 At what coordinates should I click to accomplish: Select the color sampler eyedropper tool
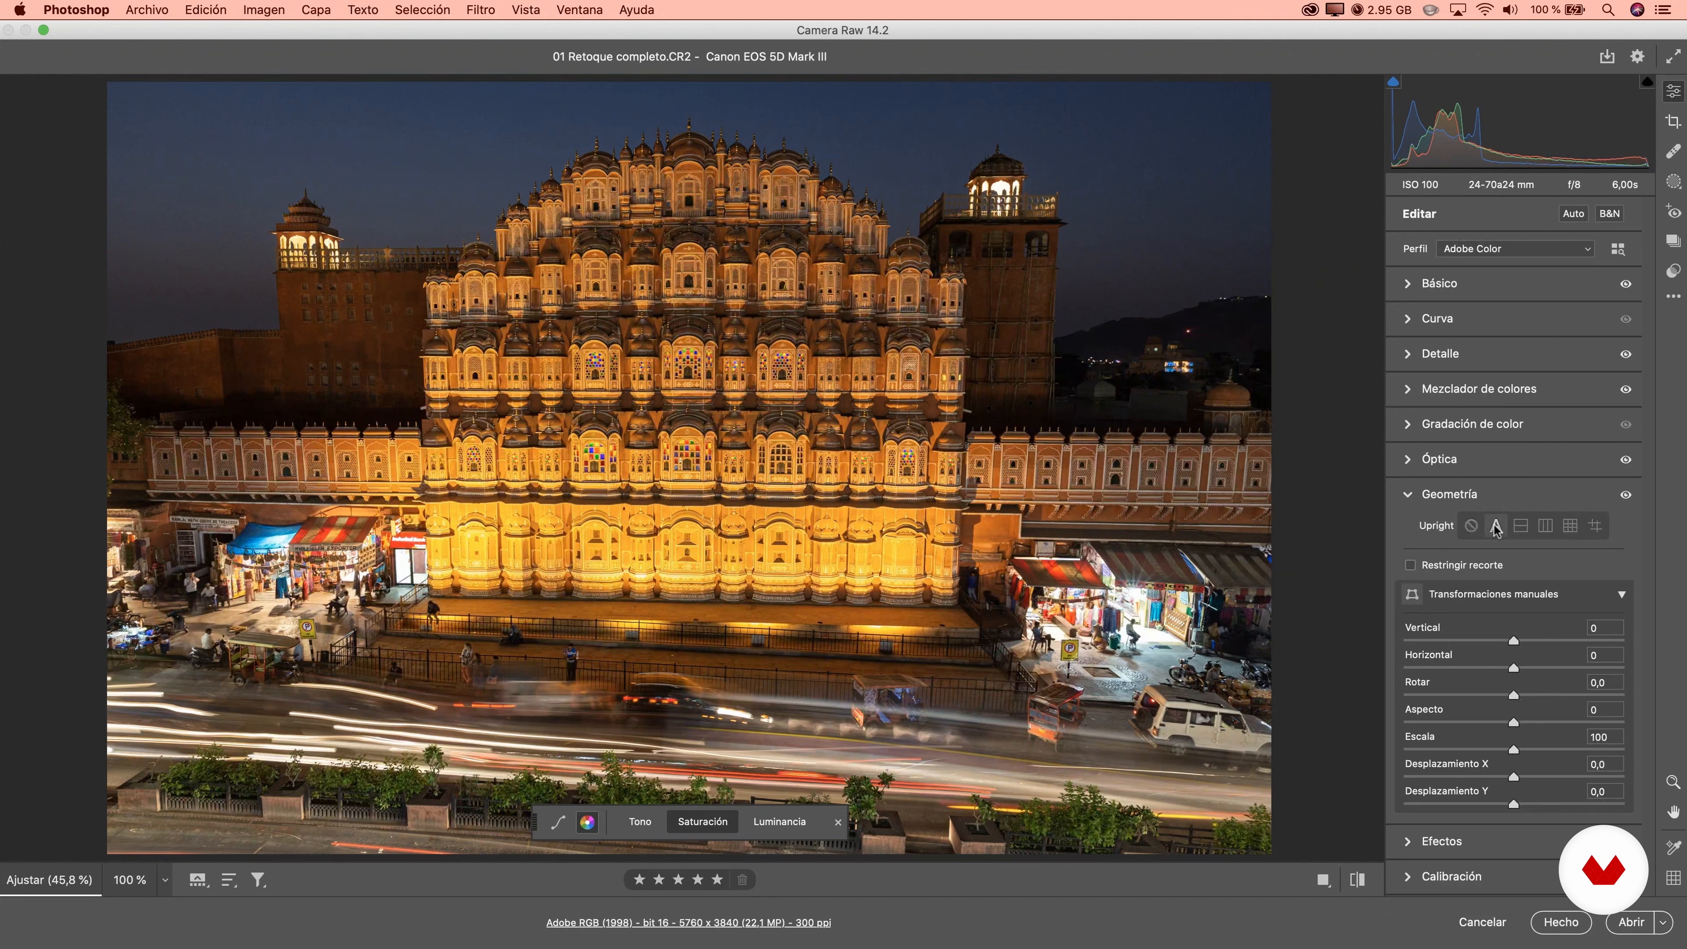click(1673, 848)
